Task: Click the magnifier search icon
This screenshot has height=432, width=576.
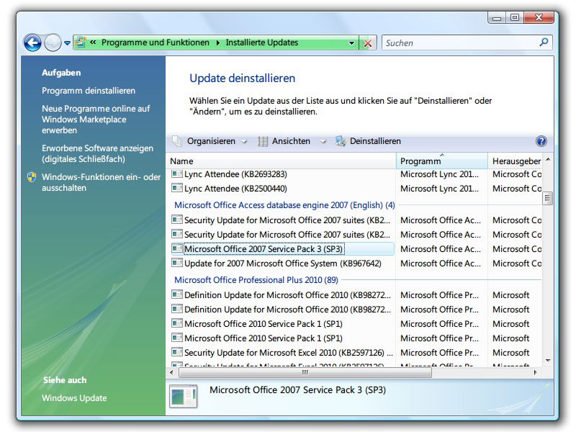Action: point(544,42)
